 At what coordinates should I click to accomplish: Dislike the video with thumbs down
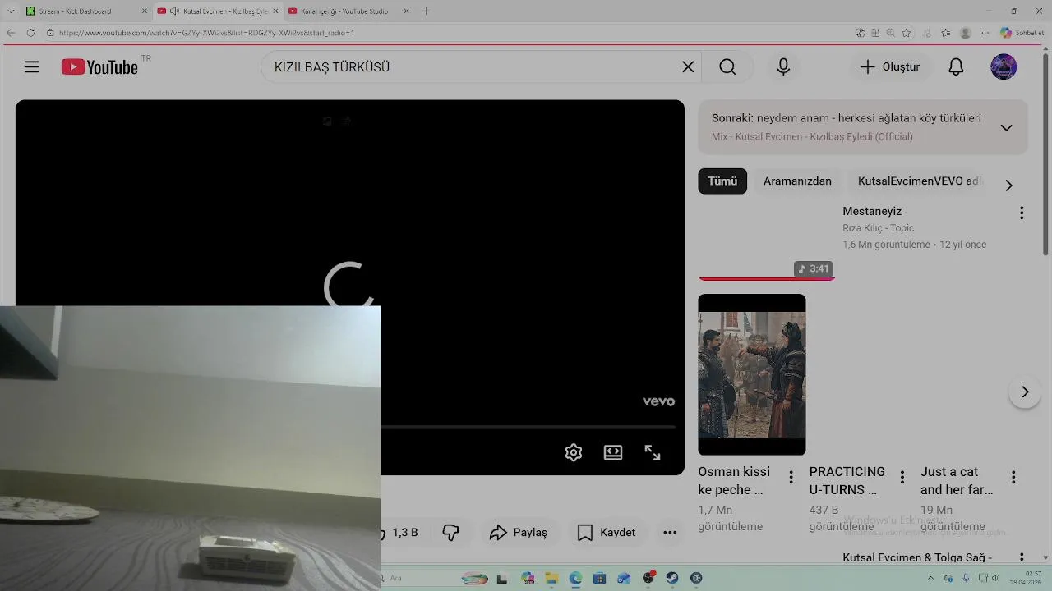pos(450,533)
